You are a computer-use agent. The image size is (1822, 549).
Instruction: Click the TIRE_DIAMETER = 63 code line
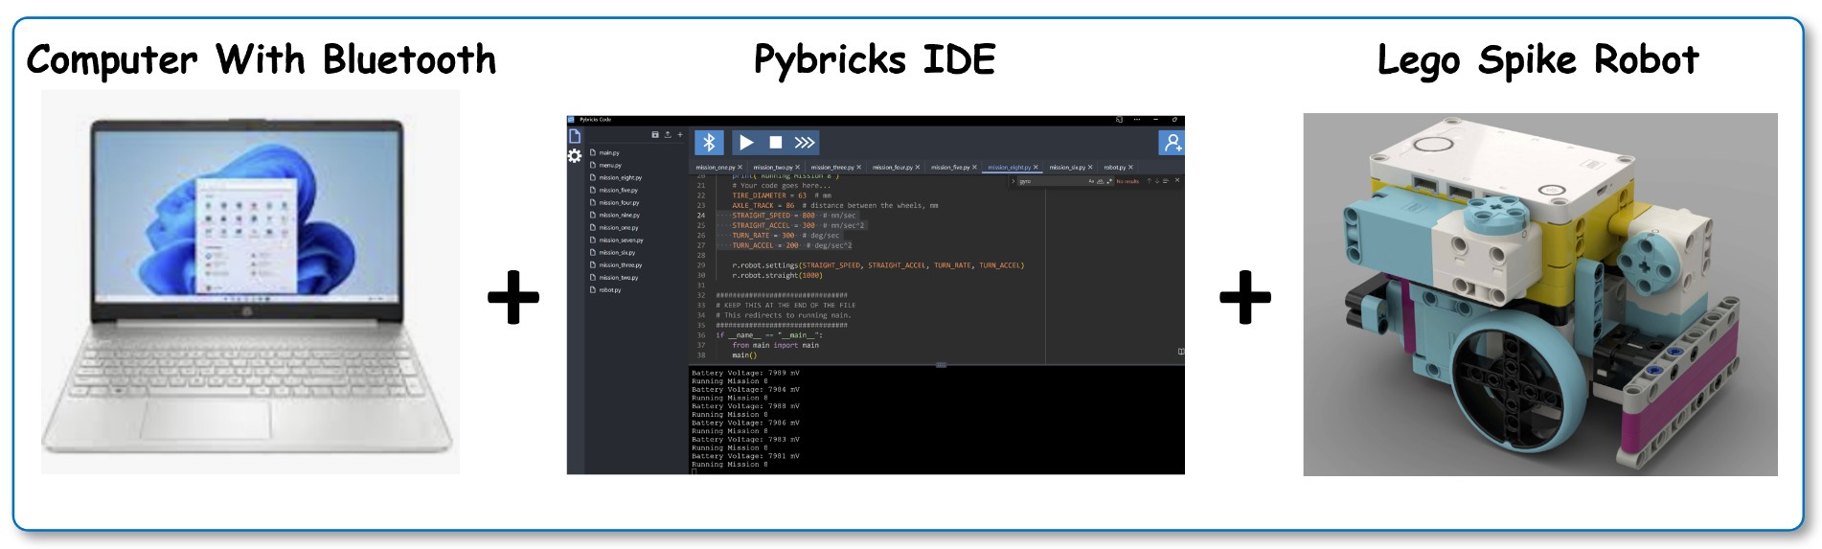[782, 195]
